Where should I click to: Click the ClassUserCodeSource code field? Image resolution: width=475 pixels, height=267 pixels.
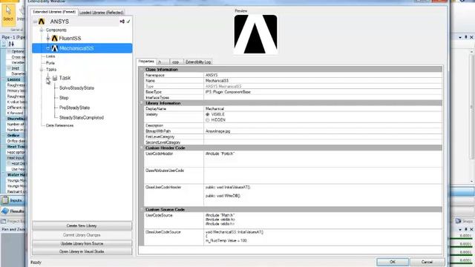coord(323,237)
